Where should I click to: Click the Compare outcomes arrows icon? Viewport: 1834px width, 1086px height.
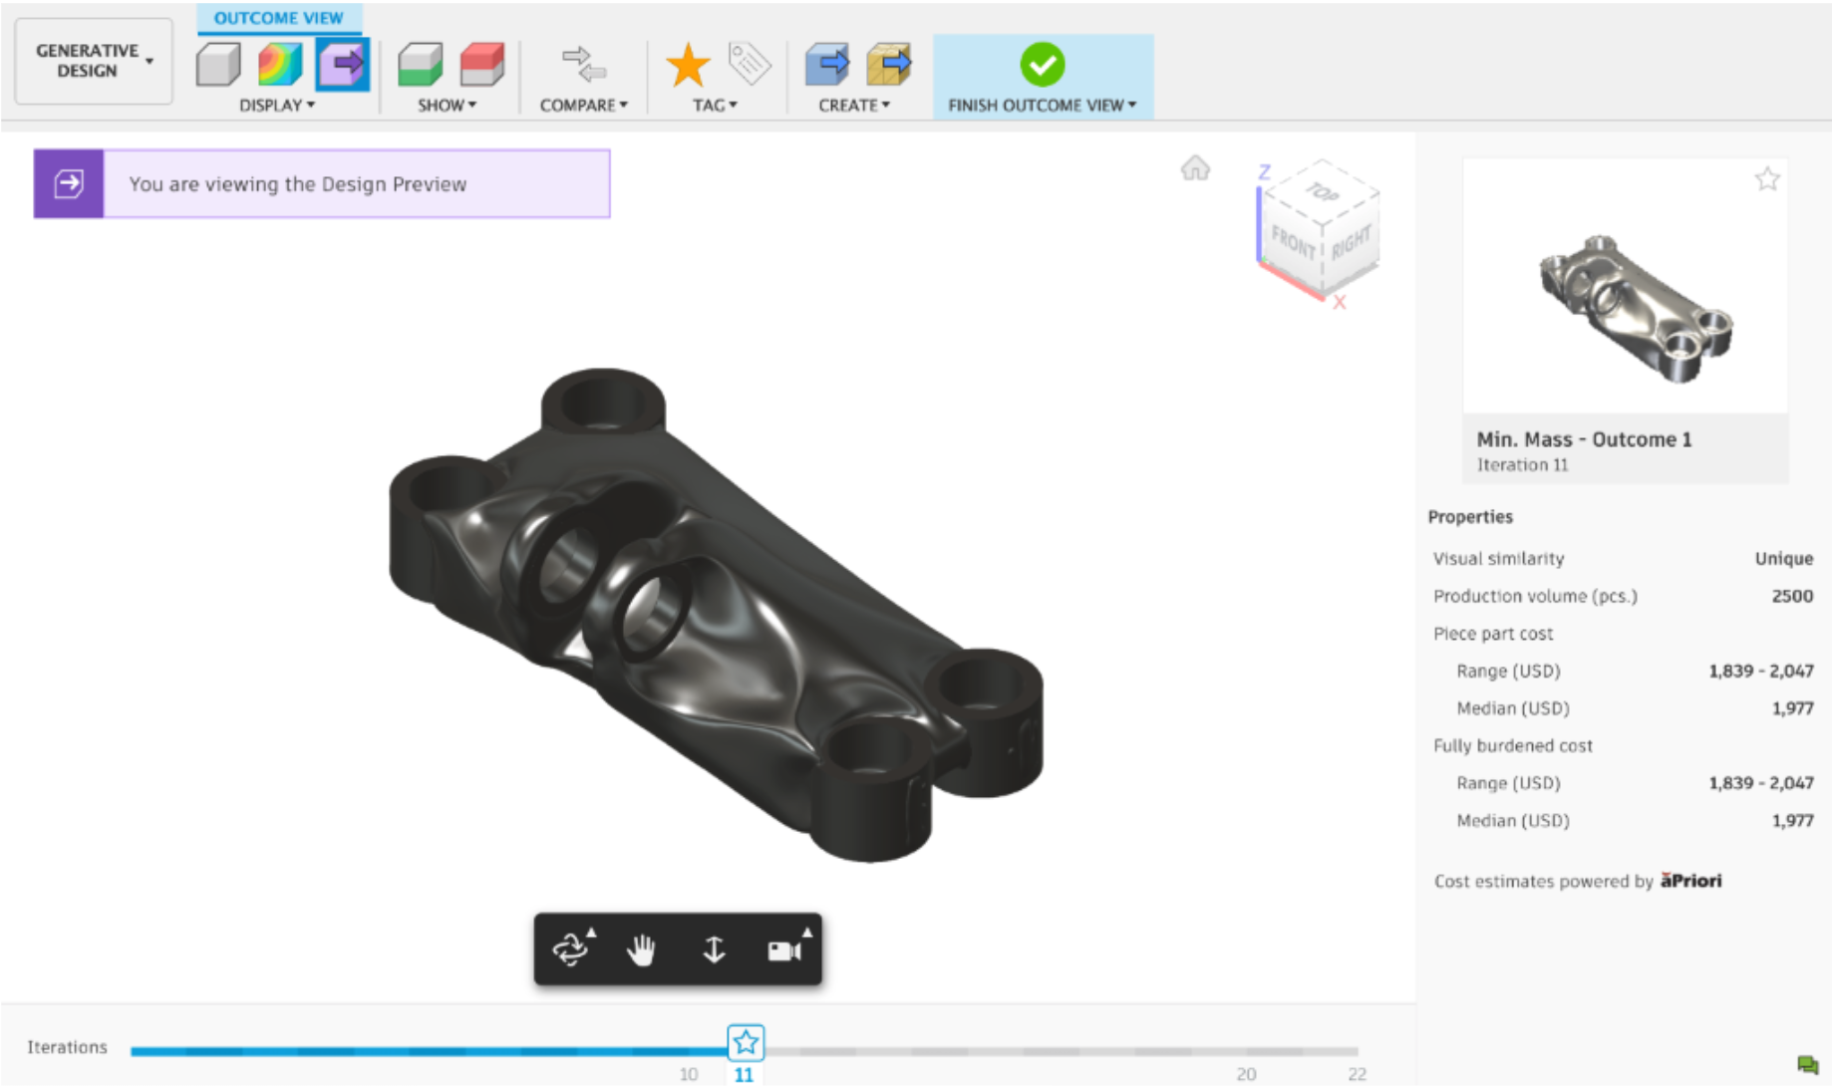coord(584,64)
